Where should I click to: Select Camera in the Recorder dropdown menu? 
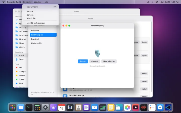click(x=40, y=15)
